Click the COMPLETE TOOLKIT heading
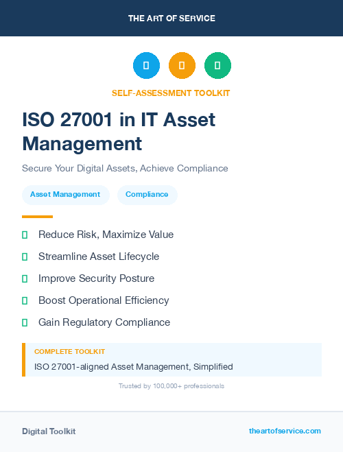 point(69,352)
